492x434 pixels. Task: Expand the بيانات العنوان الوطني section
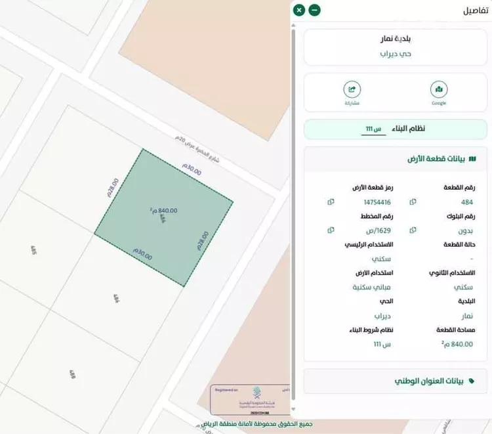click(396, 381)
